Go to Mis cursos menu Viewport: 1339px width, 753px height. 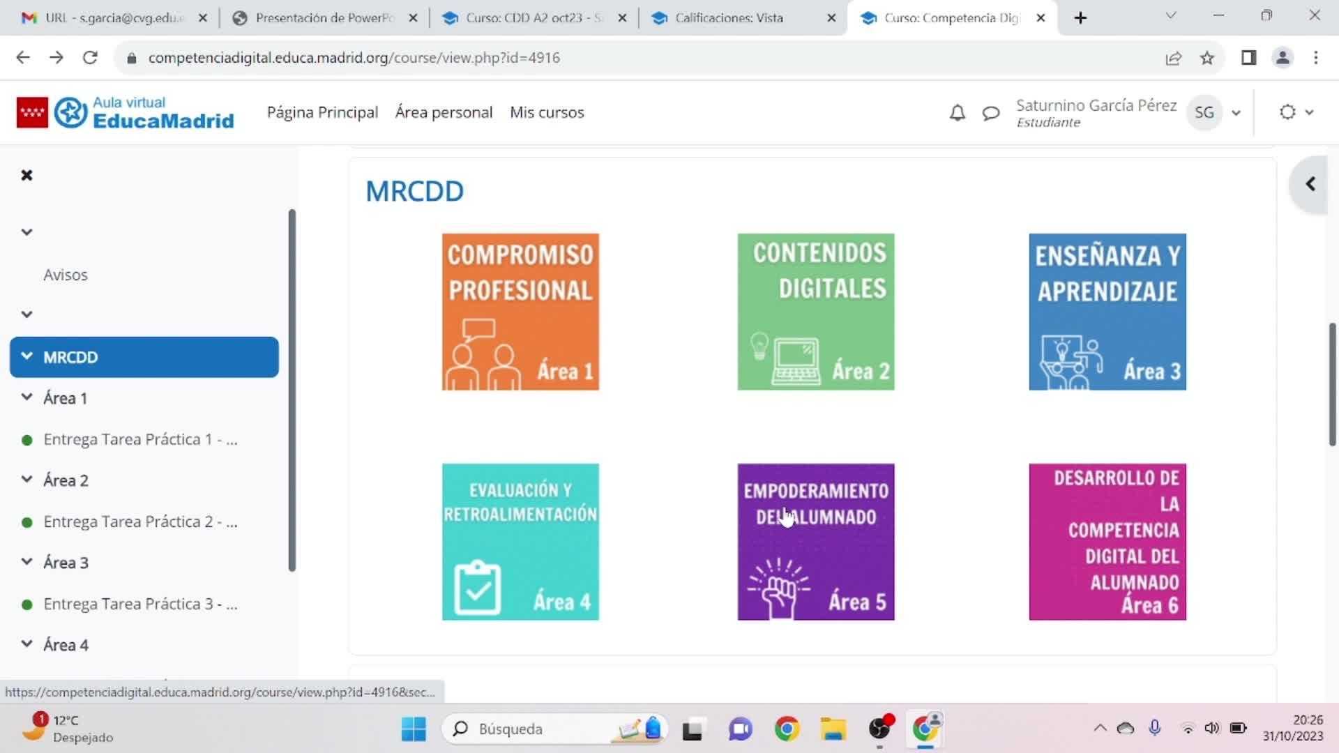pyautogui.click(x=547, y=112)
